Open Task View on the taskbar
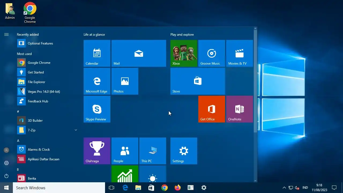Viewport: 343px width, 193px height. coord(111,188)
